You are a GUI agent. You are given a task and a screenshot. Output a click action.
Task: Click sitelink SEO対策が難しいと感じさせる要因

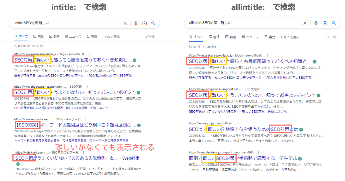39,108
